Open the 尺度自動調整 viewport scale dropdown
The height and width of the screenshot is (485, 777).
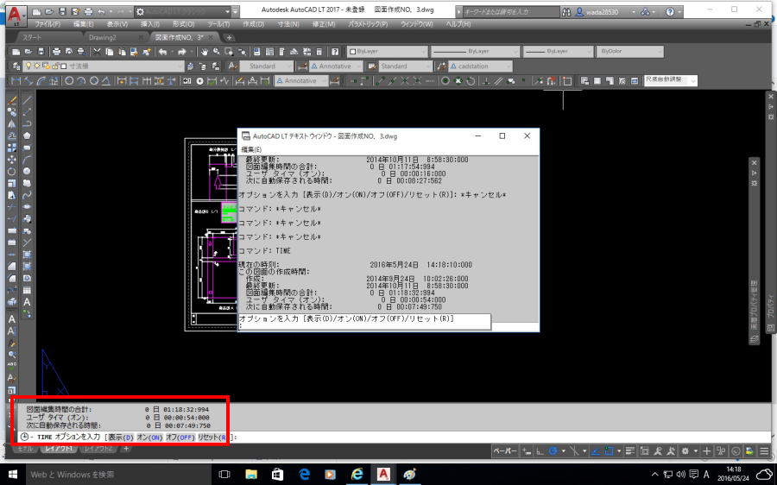[x=671, y=80]
